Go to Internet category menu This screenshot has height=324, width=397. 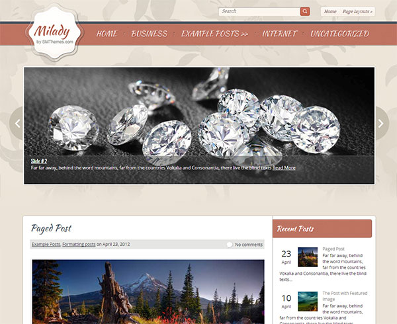point(279,34)
